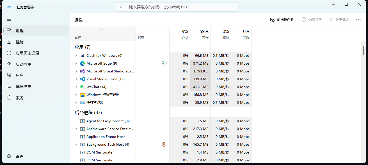Click the Agent for EasyConnect process icon
This screenshot has height=165, width=368.
83,121
